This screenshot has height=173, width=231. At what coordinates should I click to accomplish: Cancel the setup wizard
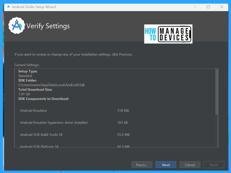point(190,165)
